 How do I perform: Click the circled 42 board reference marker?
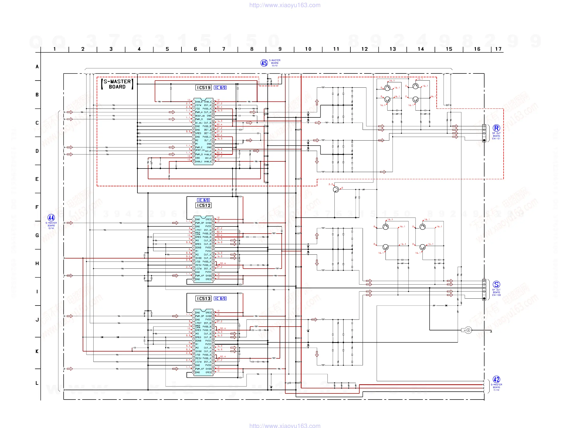tap(496, 379)
